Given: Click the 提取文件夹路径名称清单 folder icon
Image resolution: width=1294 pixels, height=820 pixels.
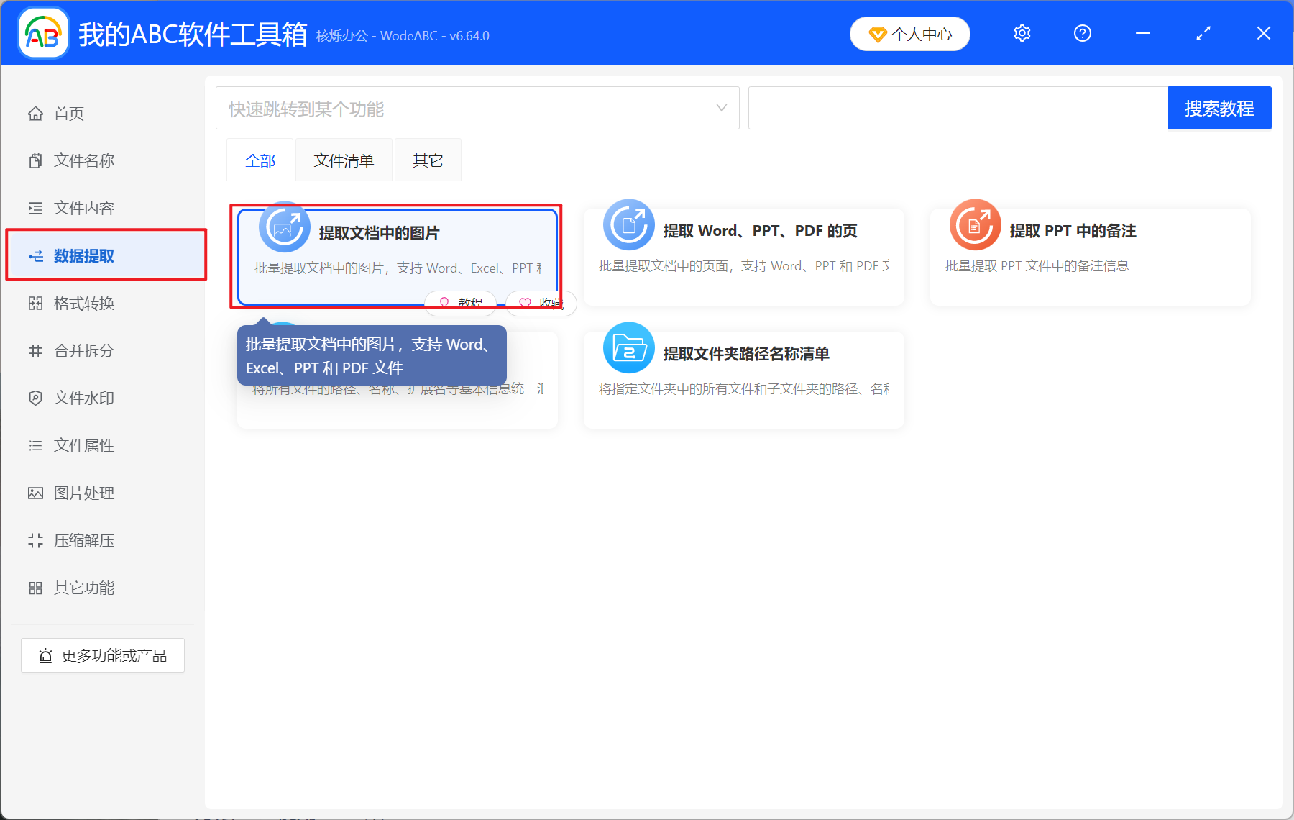Looking at the screenshot, I should pyautogui.click(x=628, y=348).
